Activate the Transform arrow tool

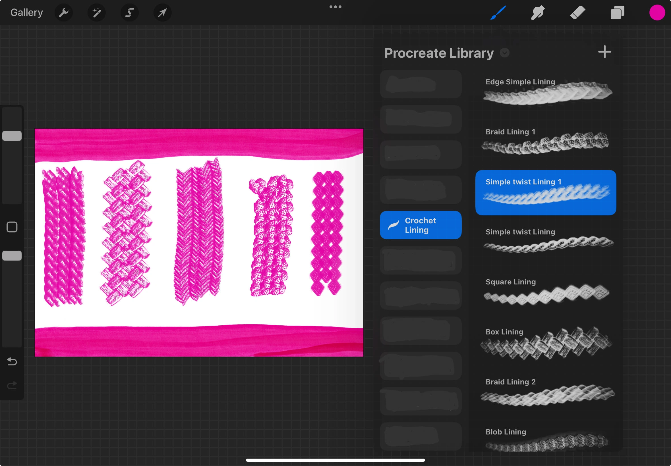(162, 13)
